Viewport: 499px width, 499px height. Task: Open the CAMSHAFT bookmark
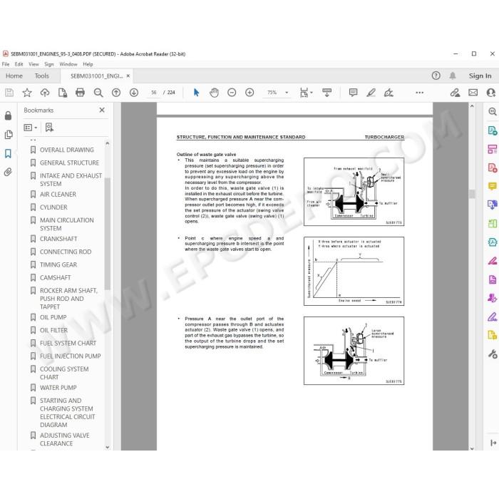(x=55, y=278)
